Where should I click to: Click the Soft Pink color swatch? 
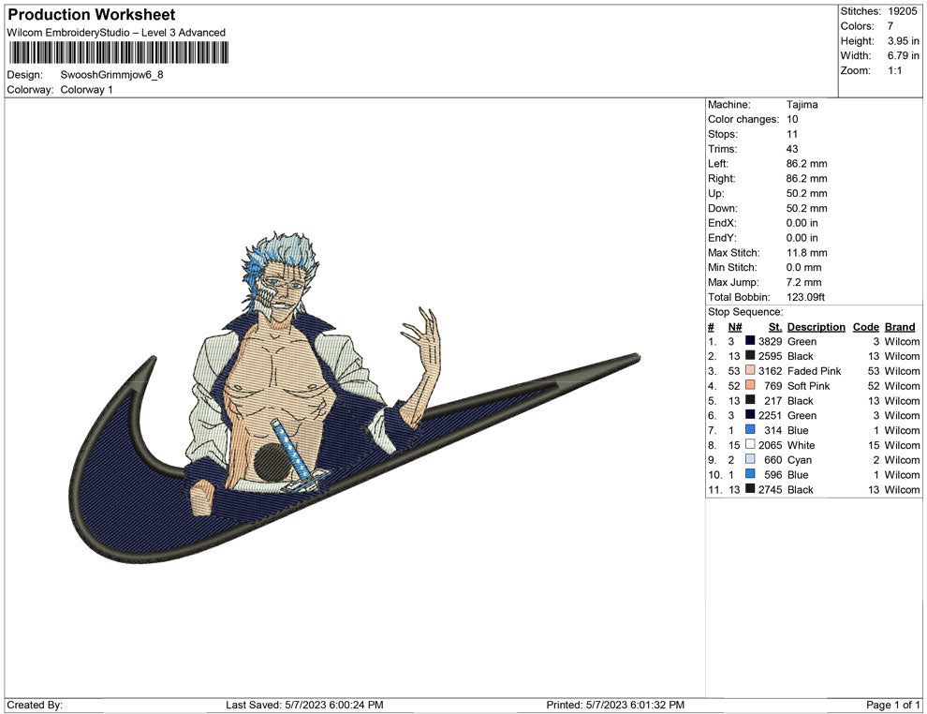[750, 385]
